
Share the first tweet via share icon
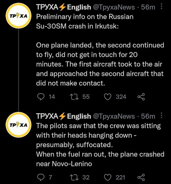coord(141,97)
